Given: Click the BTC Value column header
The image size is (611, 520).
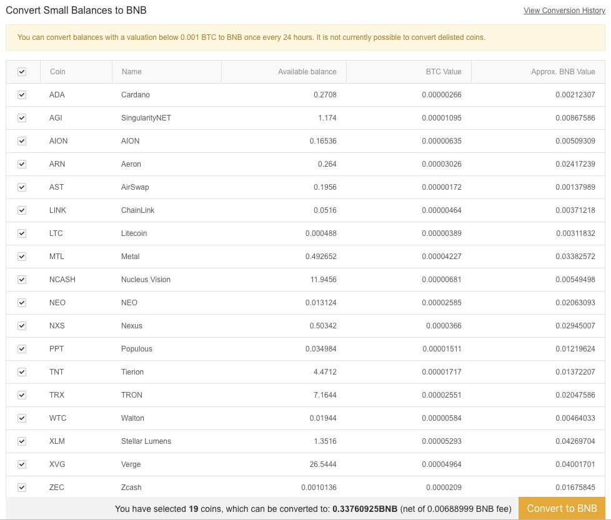Looking at the screenshot, I should pos(444,72).
